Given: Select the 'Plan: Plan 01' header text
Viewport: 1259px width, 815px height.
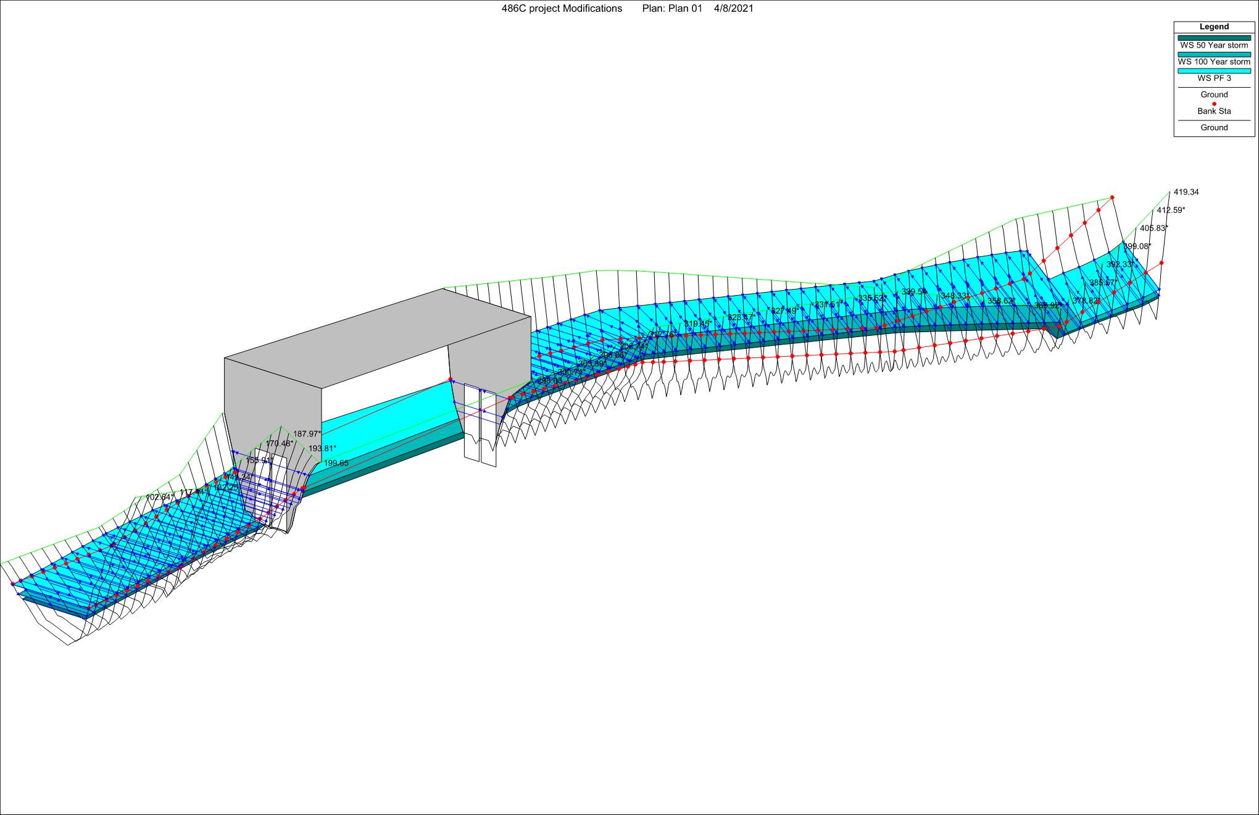Looking at the screenshot, I should 672,9.
